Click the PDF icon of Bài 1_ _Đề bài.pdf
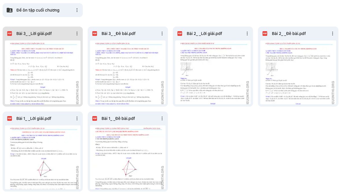The height and width of the screenshot is (195, 341). pyautogui.click(x=95, y=118)
